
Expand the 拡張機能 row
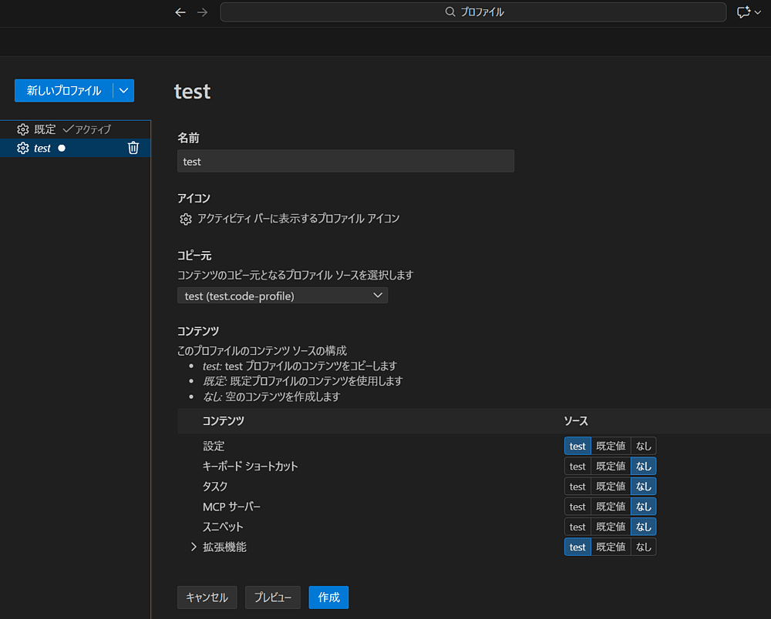click(x=193, y=547)
